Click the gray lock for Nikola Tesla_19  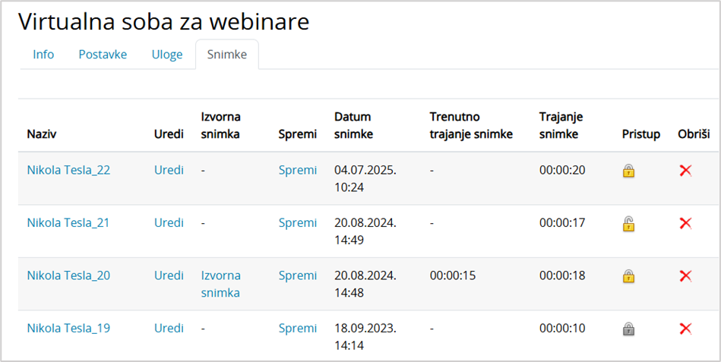pos(628,329)
